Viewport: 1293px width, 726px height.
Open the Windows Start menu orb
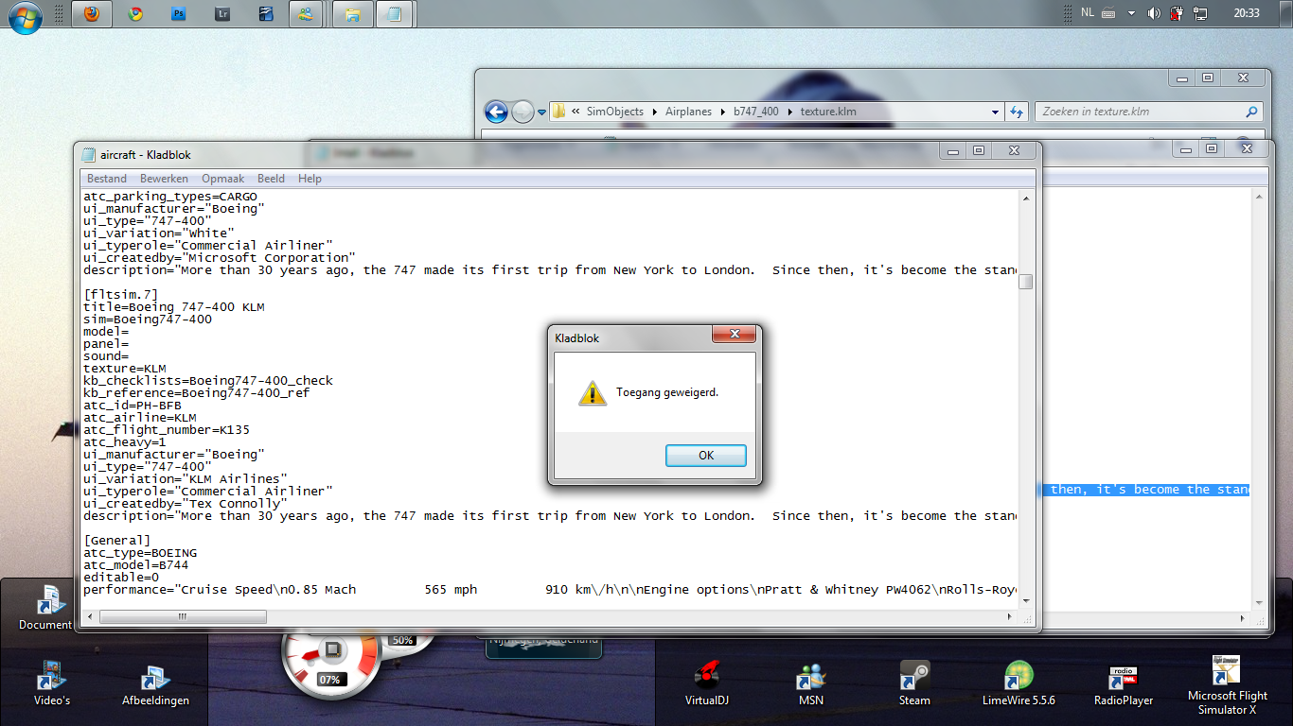point(26,16)
